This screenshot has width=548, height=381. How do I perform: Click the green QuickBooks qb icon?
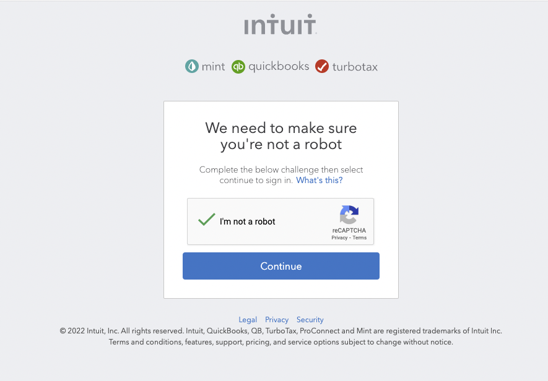tap(238, 66)
